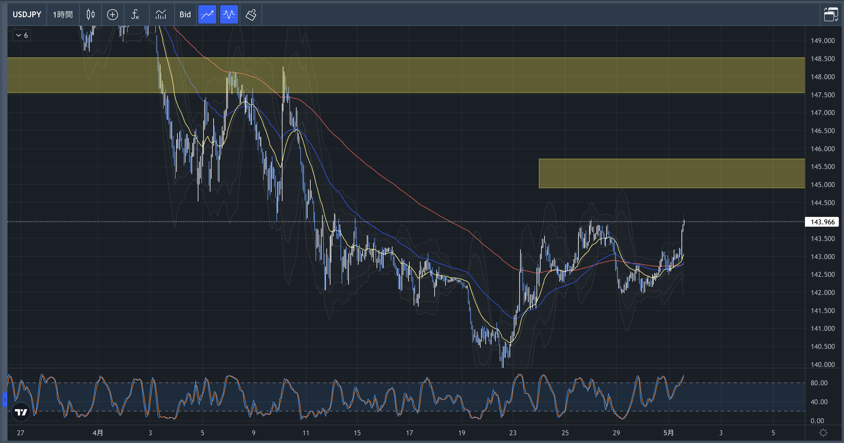844x443 pixels.
Task: Click the 29 date label on time axis
Action: (x=616, y=433)
